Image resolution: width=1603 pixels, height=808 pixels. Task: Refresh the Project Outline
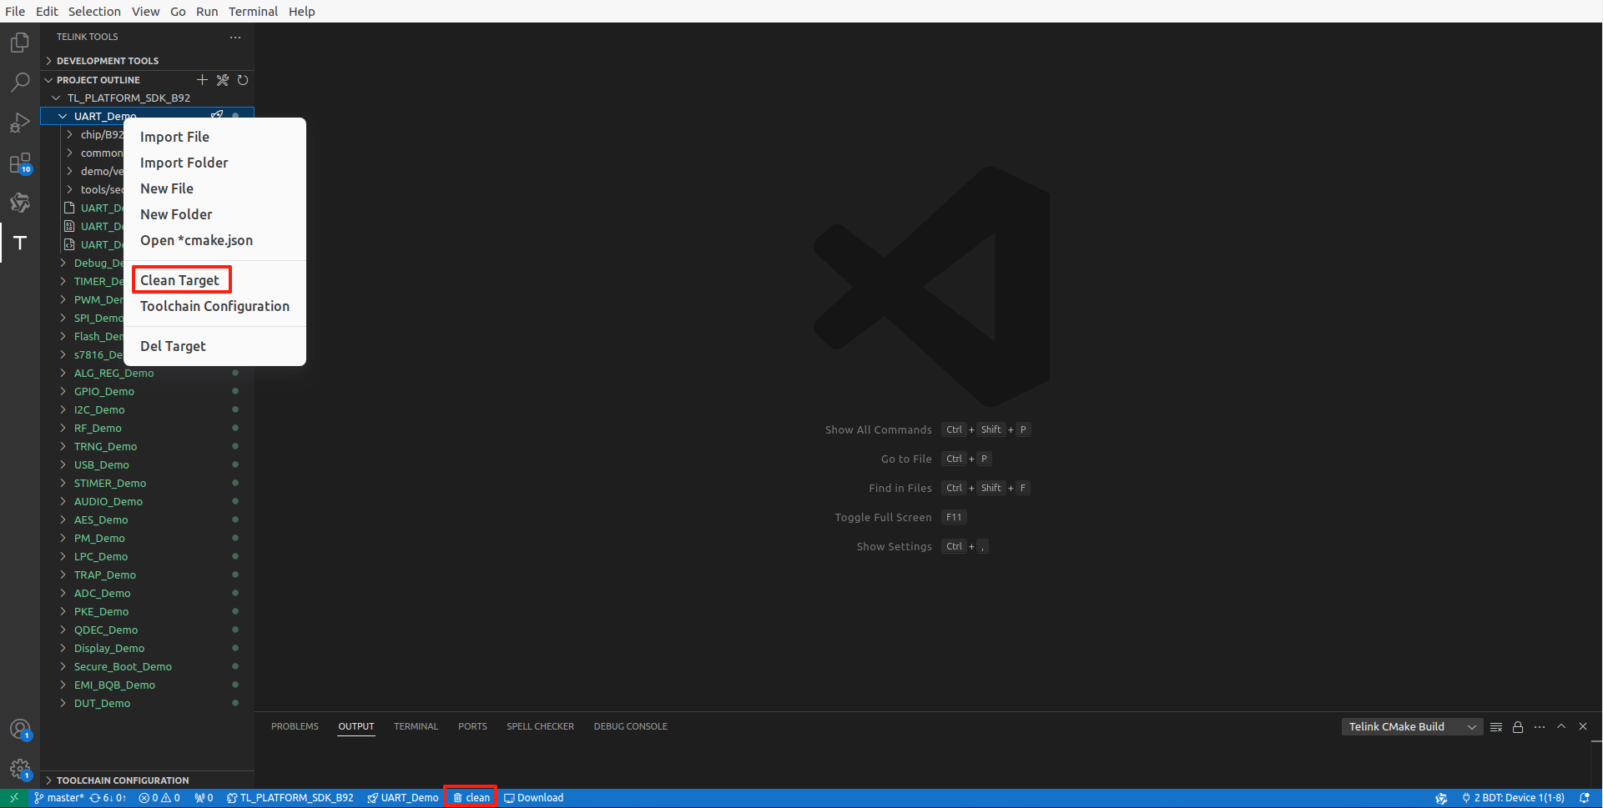[243, 80]
